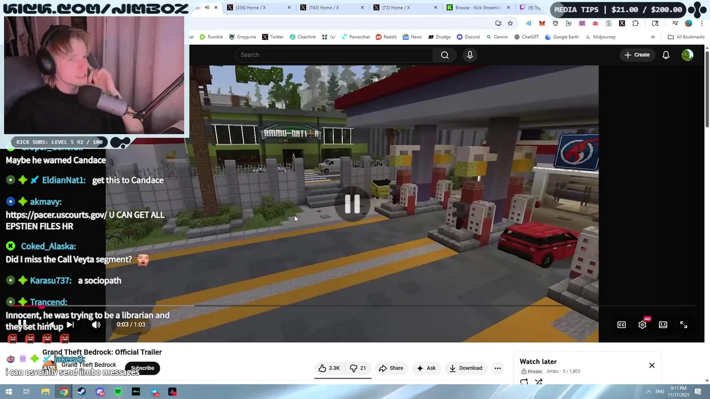Open Discord bookmark
Viewport: 710px width, 399px height.
click(x=468, y=37)
